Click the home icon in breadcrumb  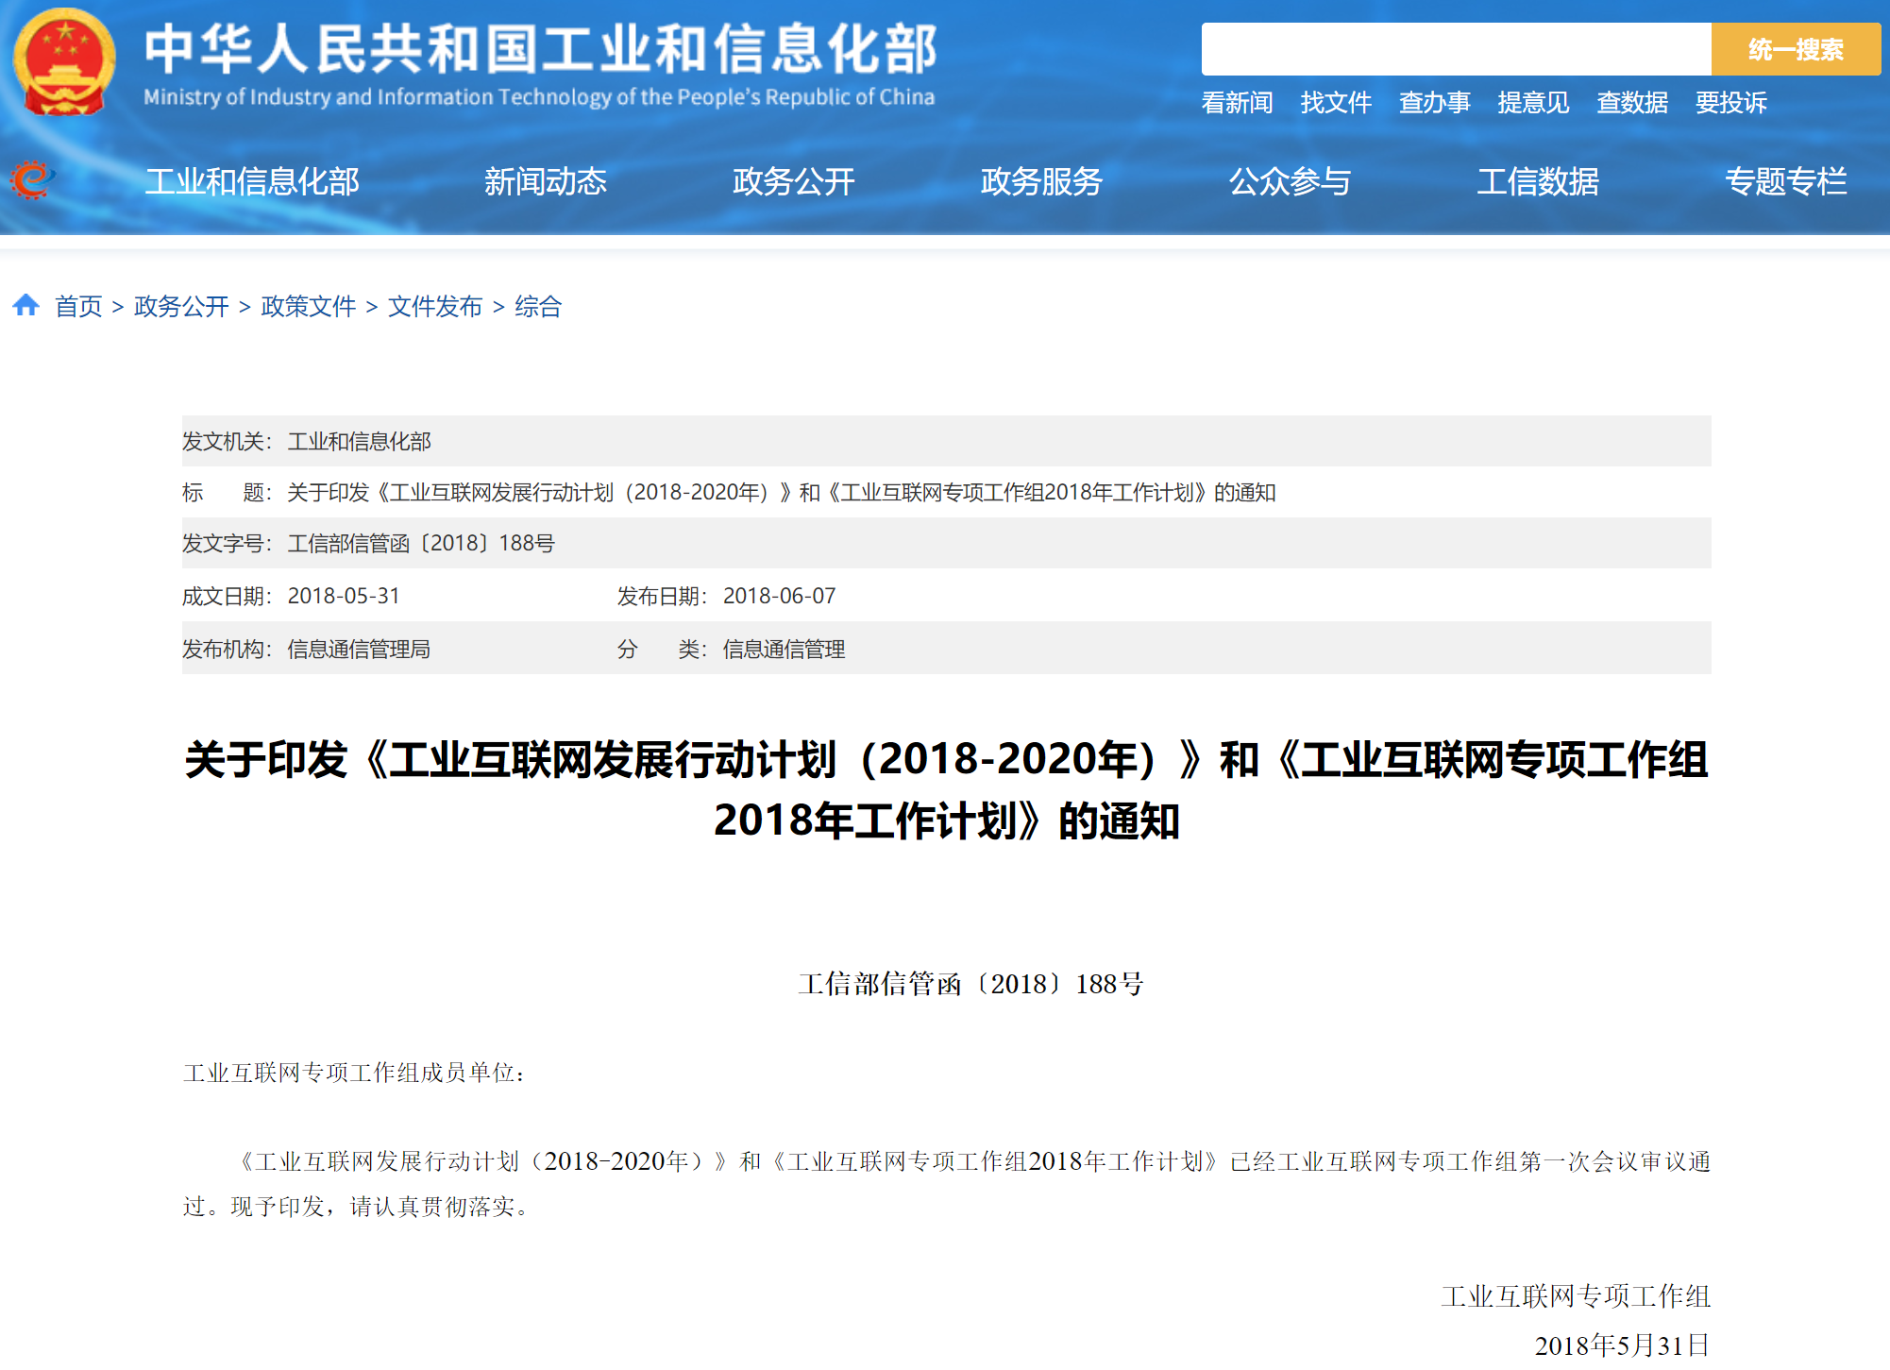25,305
